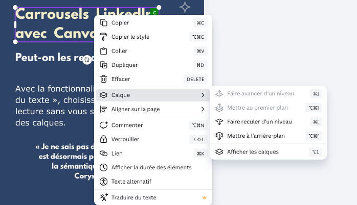Expand the Calque submenu arrow
The height and width of the screenshot is (205, 357).
tap(203, 95)
